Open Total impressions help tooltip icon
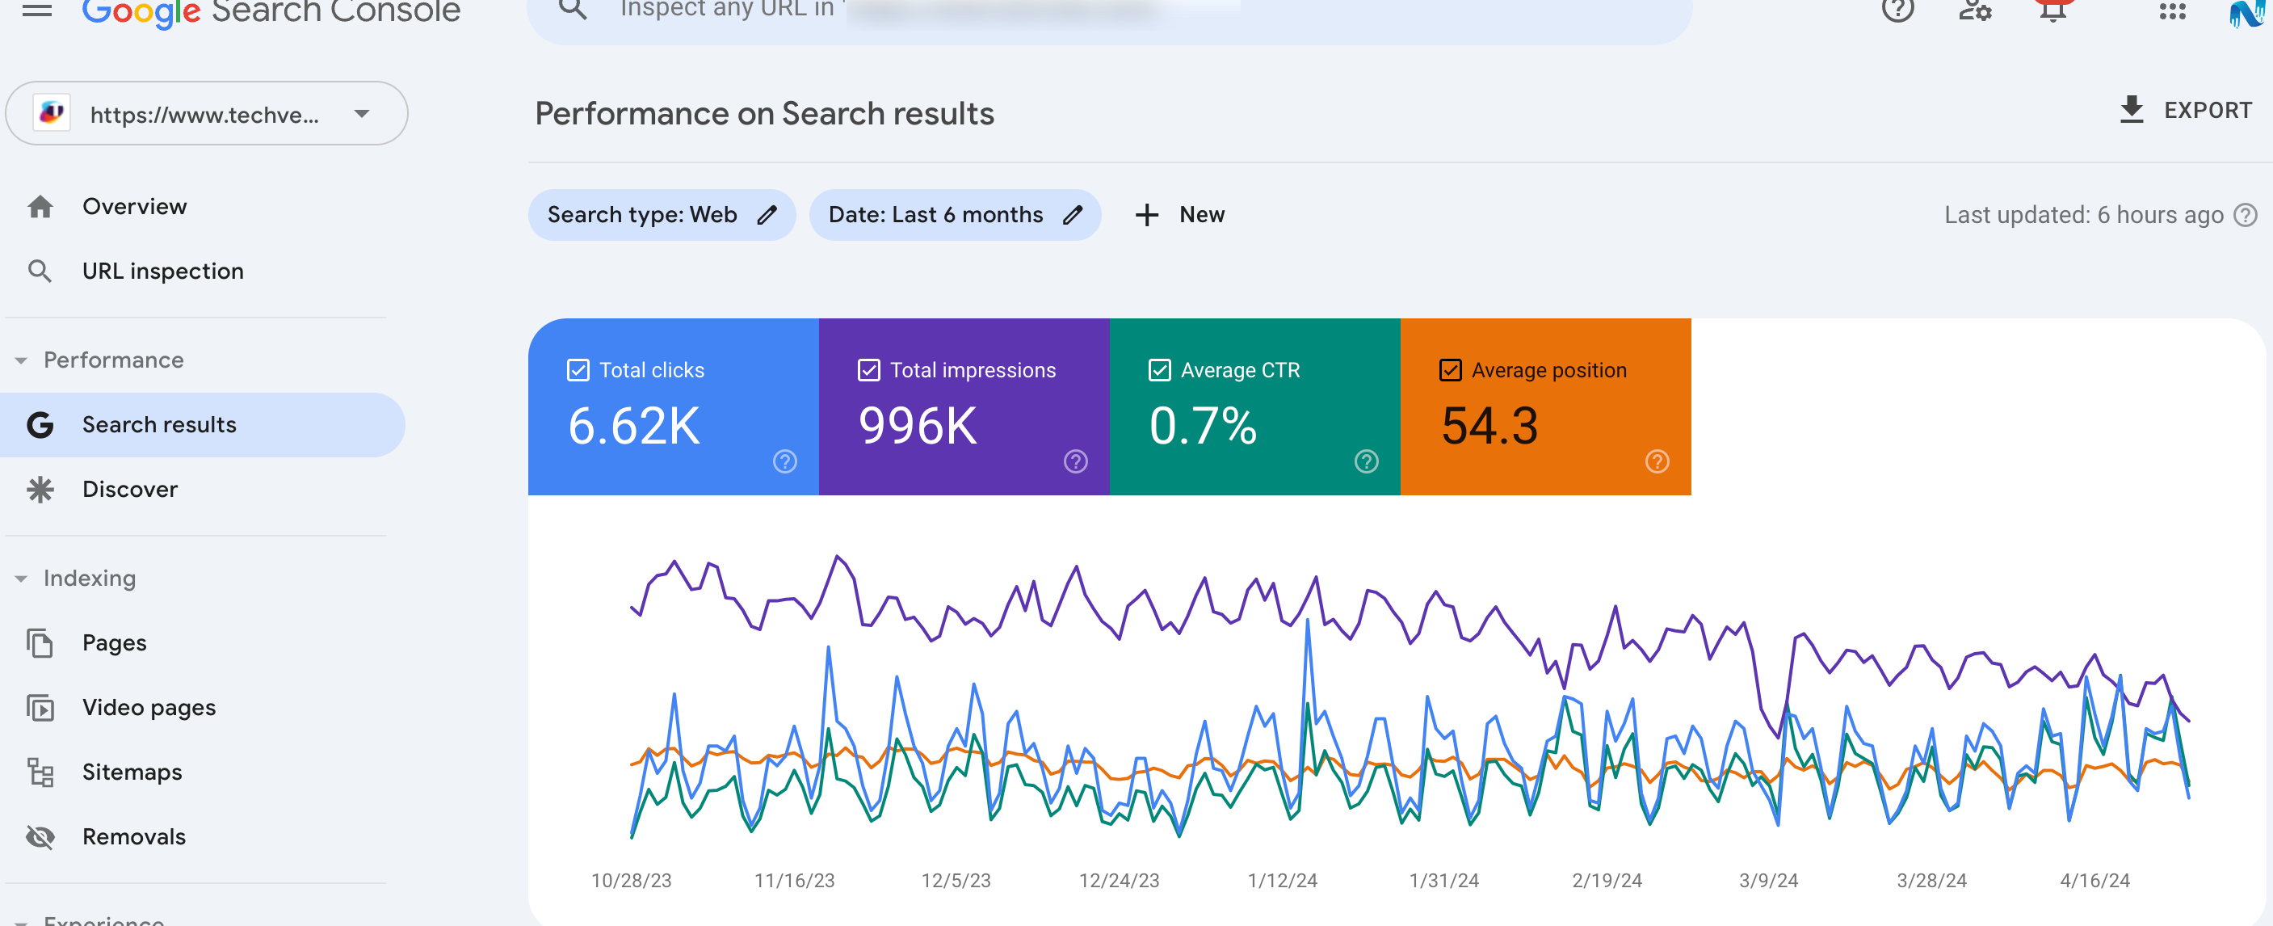This screenshot has width=2273, height=926. 1075,461
